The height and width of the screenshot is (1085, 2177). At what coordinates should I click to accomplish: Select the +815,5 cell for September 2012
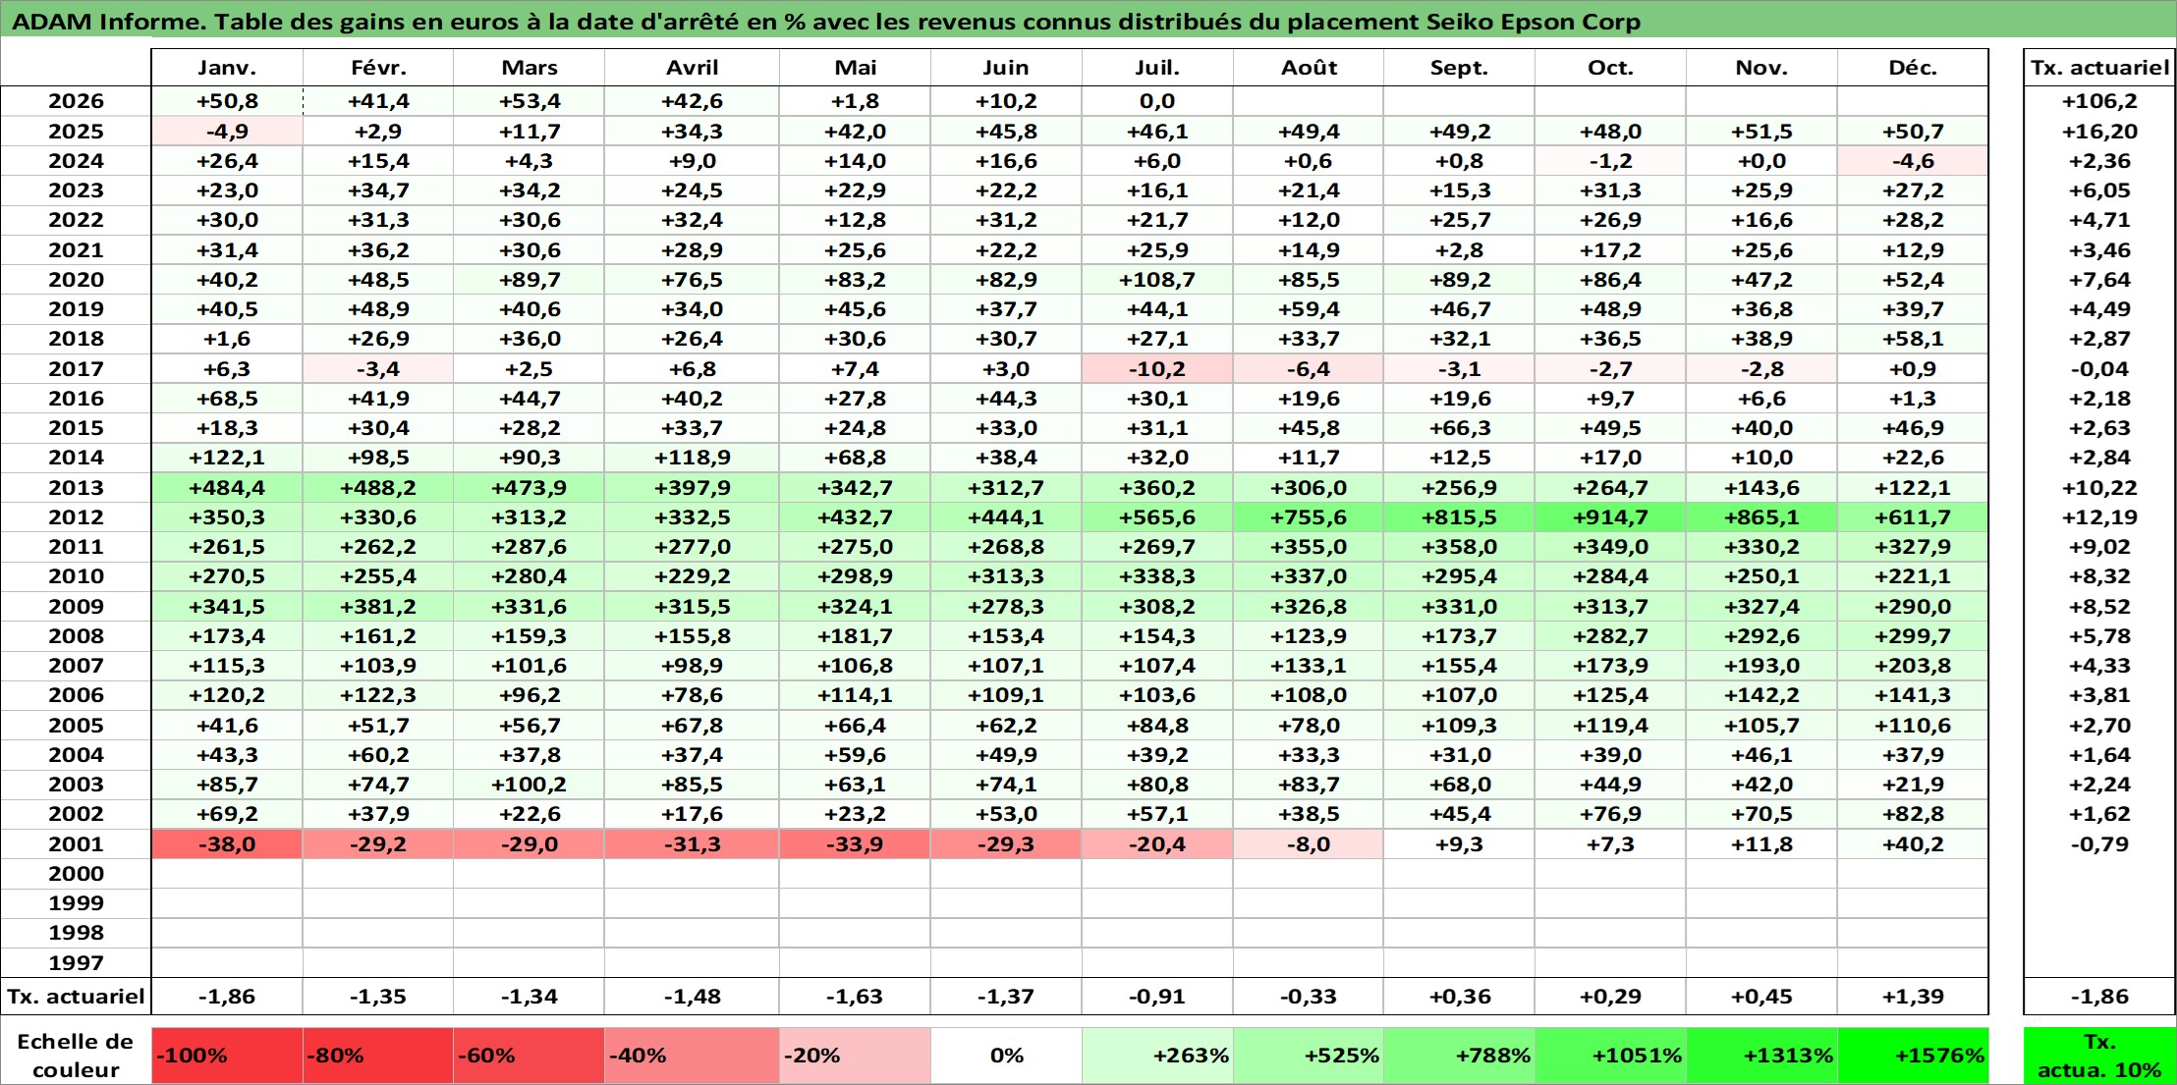click(x=1459, y=517)
